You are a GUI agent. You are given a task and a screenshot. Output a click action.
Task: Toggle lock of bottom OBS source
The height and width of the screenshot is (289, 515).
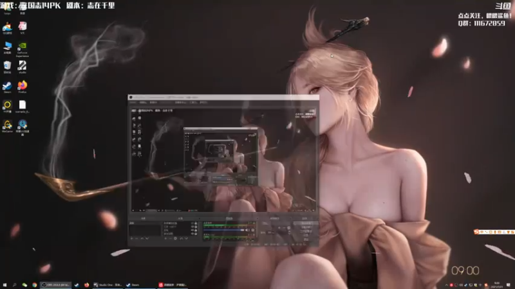(x=196, y=234)
